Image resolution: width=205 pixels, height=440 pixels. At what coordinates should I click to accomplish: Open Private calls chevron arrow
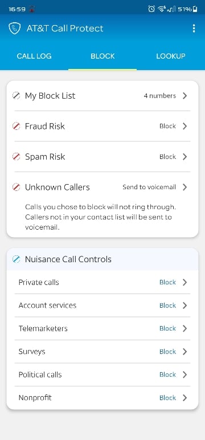pos(184,282)
